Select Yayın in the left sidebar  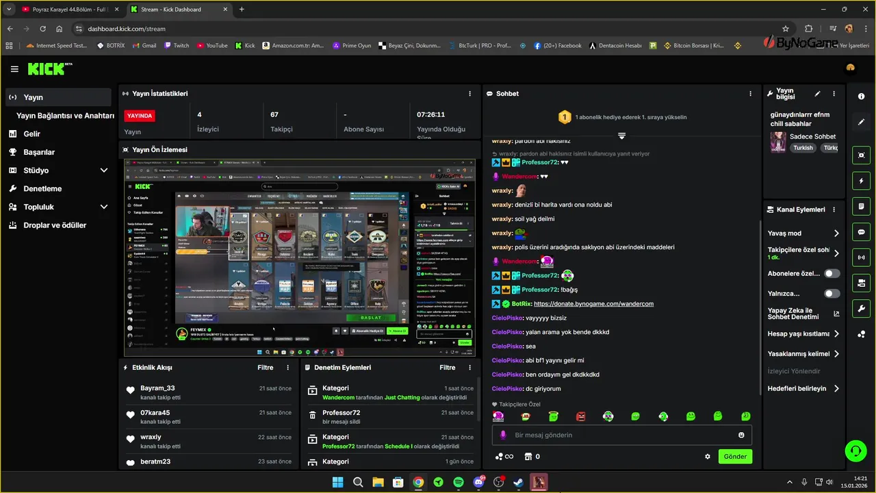58,97
